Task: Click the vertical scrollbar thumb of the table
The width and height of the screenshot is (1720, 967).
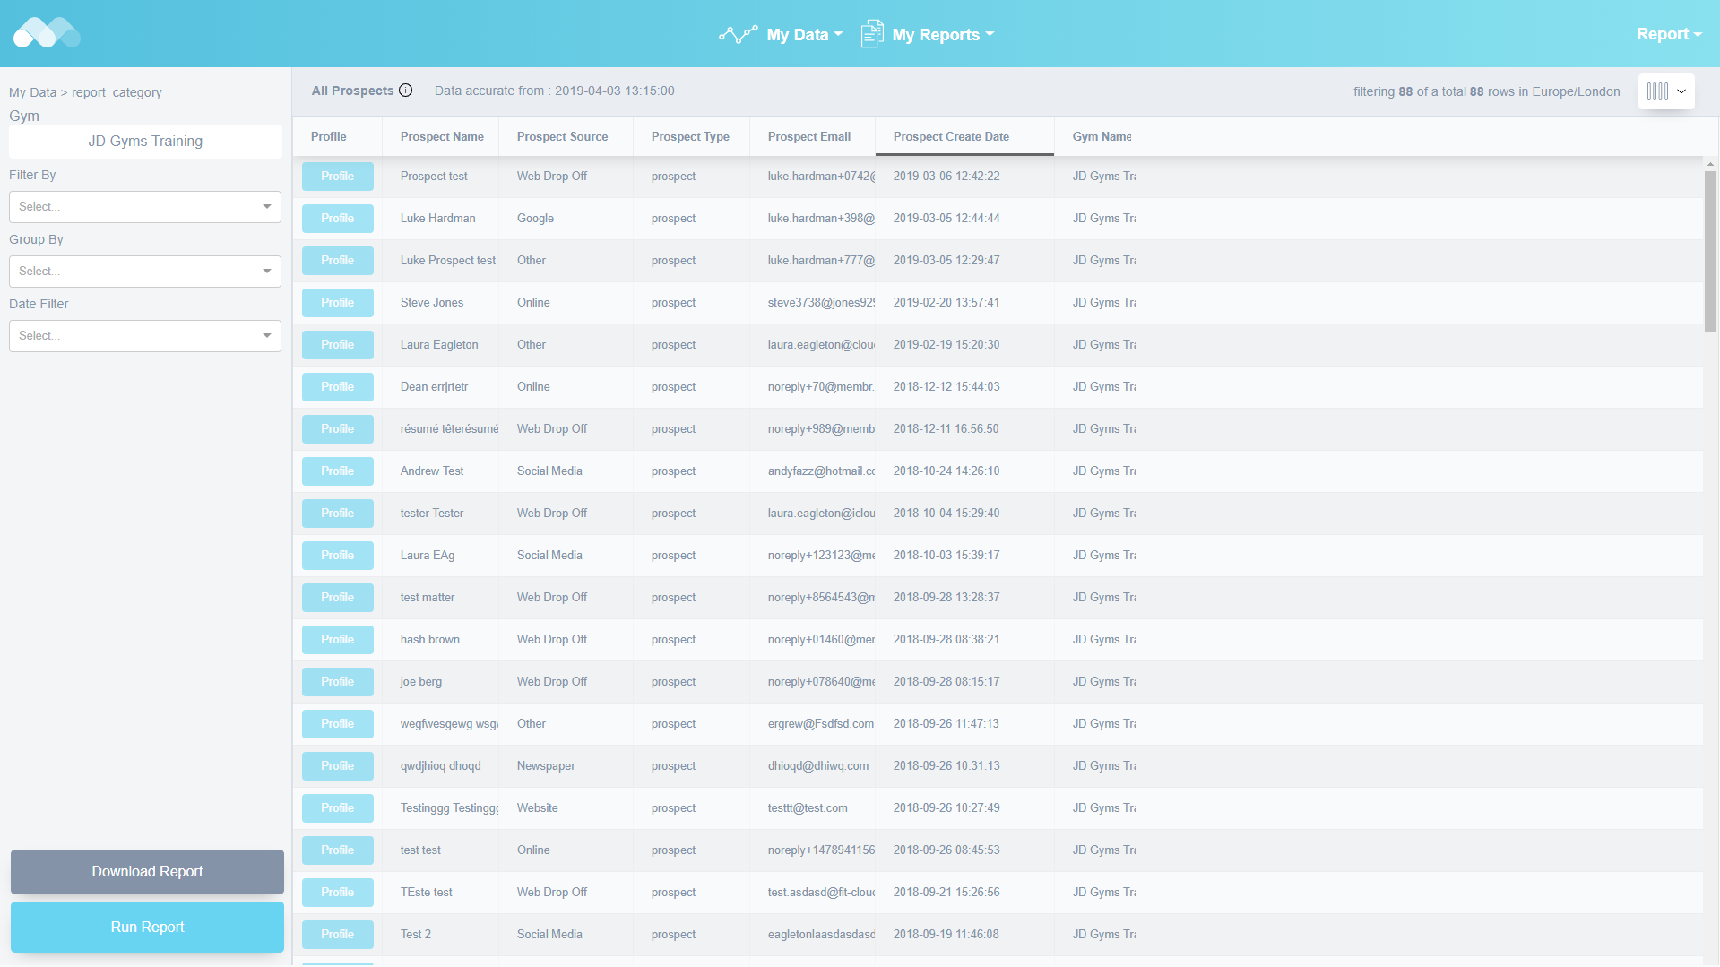Action: coord(1710,251)
